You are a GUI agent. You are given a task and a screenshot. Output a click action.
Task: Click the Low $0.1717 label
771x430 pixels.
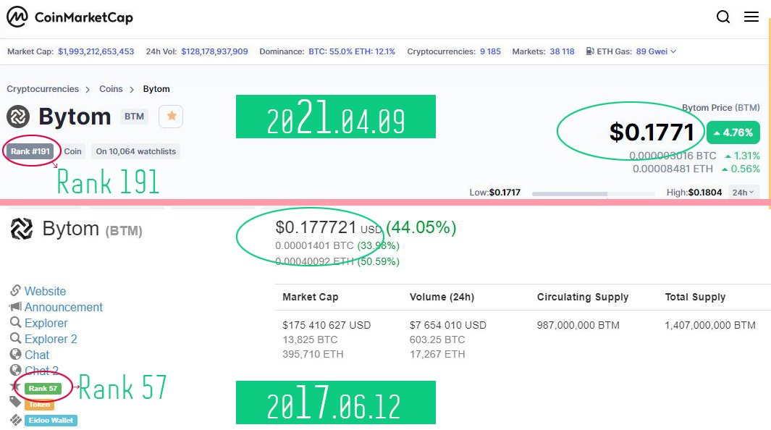[x=494, y=192]
